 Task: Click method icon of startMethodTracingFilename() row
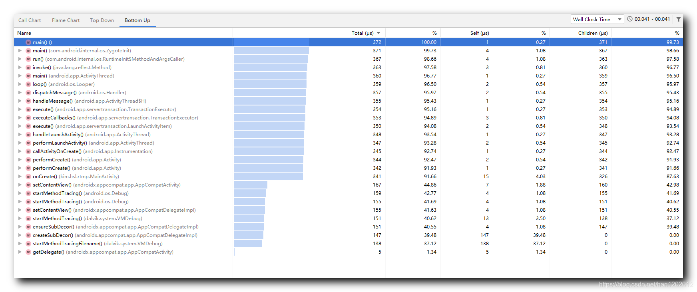(x=28, y=244)
